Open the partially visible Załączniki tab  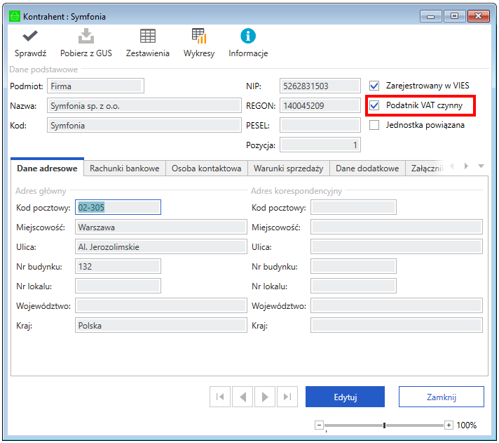[x=426, y=168]
